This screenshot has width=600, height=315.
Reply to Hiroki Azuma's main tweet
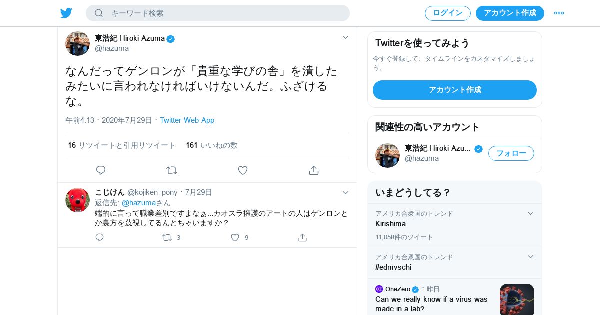[x=101, y=170]
